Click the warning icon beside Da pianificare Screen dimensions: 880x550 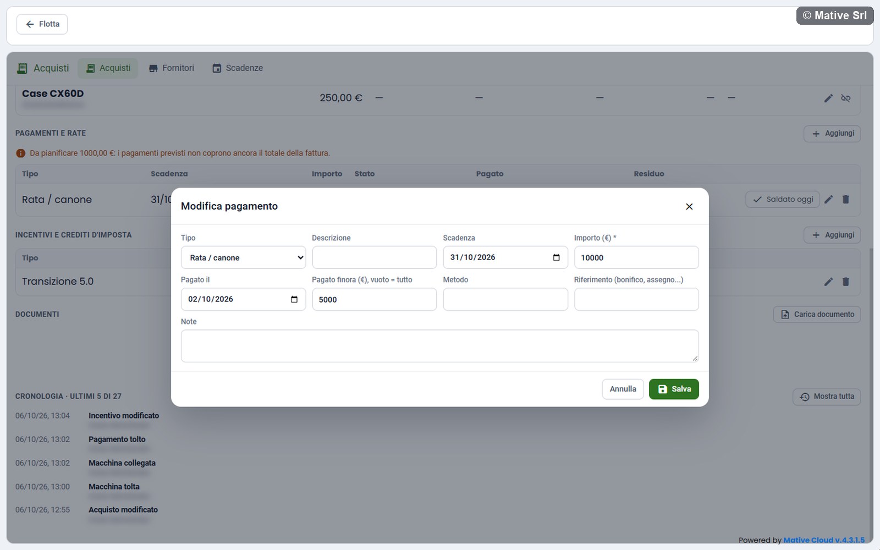pyautogui.click(x=20, y=153)
